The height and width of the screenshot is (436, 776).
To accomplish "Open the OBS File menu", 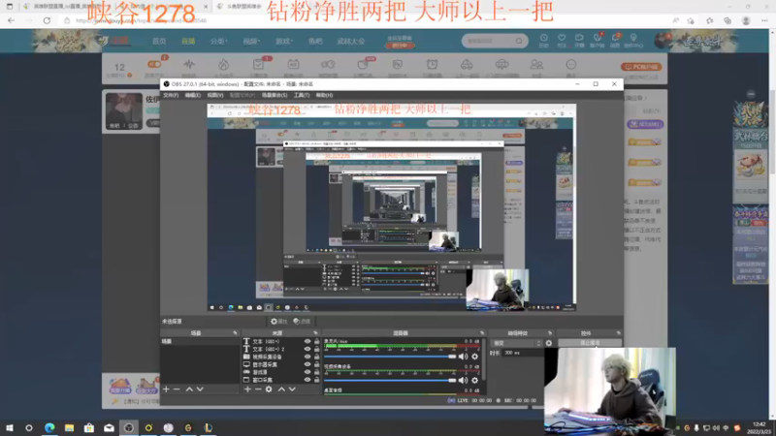I will tap(171, 95).
